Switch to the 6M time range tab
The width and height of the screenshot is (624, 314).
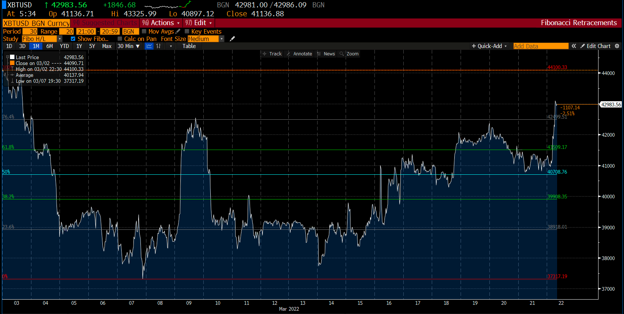(50, 46)
